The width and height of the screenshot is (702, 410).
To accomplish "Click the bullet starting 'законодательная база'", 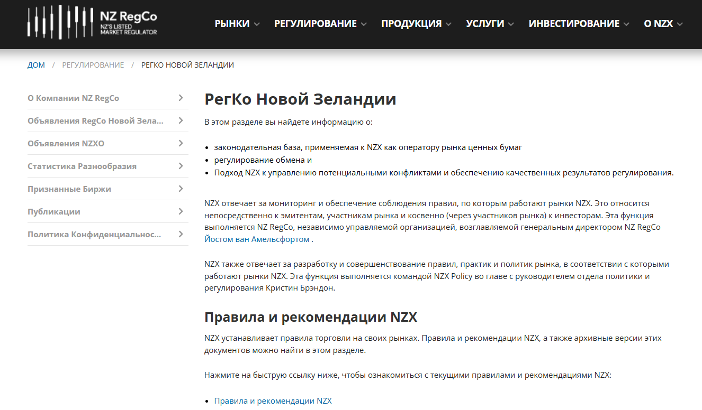I will [x=368, y=147].
